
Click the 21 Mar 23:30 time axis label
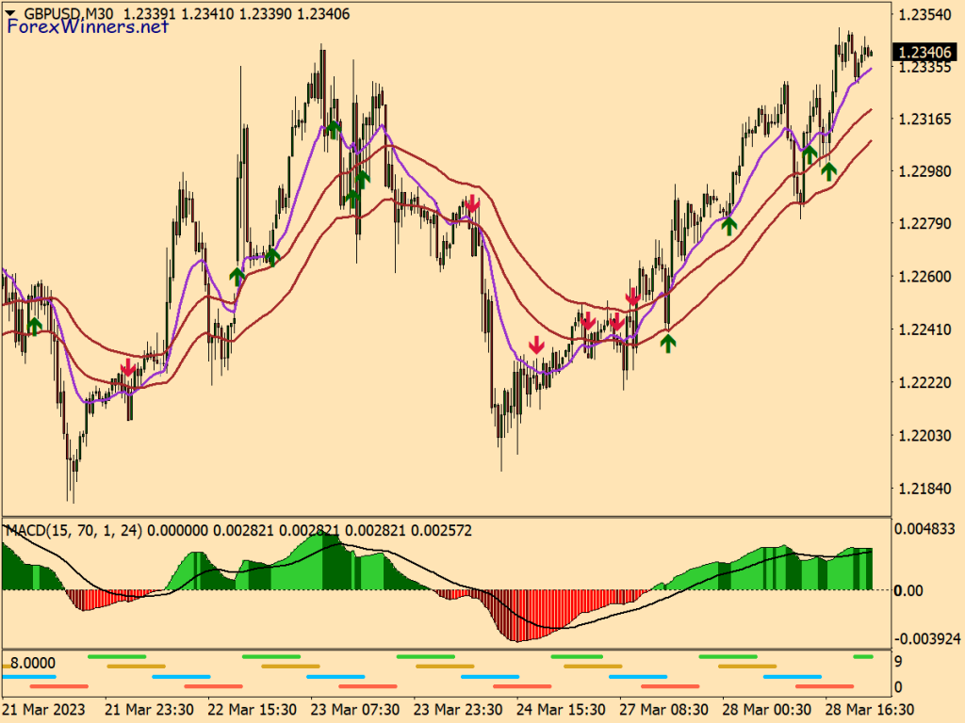coord(149,710)
